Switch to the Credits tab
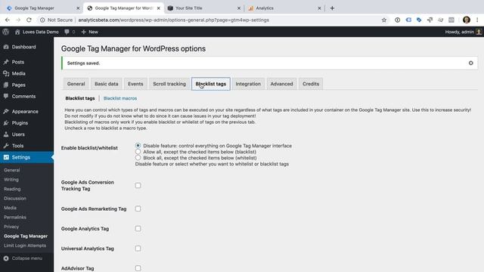The width and height of the screenshot is (484, 272). [x=311, y=84]
